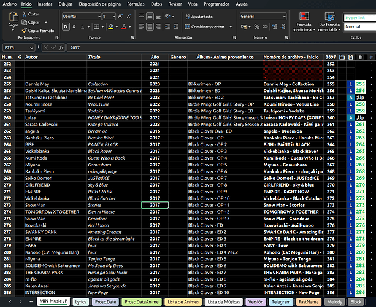Open the name box dropdown arrow
The height and width of the screenshot is (307, 376).
tap(31, 48)
